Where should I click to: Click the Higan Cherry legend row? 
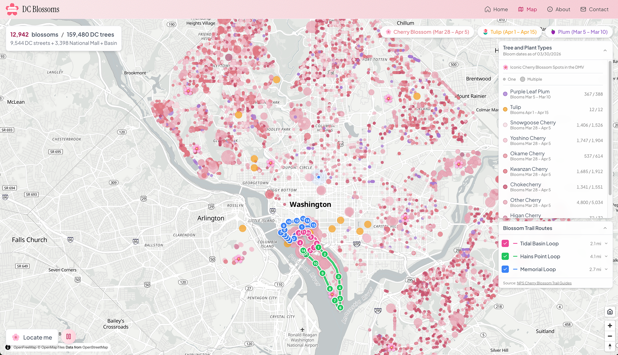click(x=553, y=216)
